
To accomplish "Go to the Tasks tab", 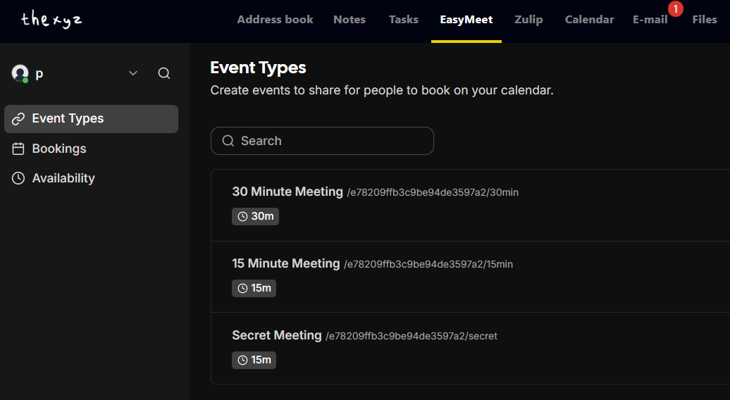I will 404,20.
